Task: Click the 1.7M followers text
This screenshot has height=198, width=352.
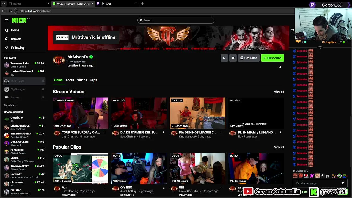Action: [x=76, y=62]
